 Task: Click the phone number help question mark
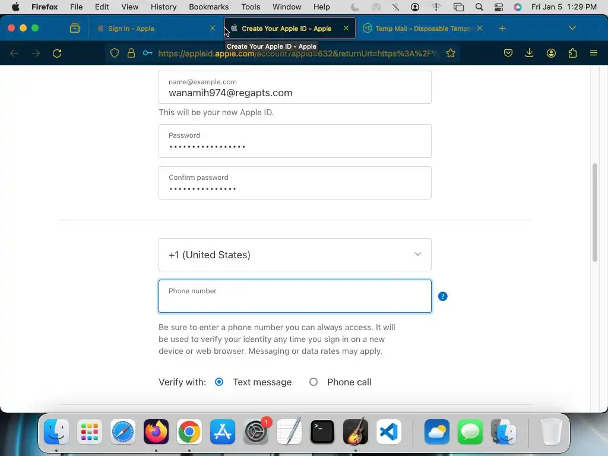[x=442, y=296]
